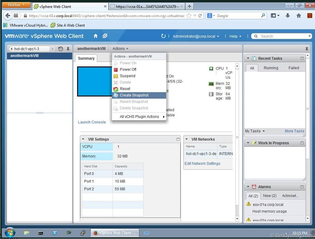The width and height of the screenshot is (315, 239).
Task: Pin the right-side tasks panel
Action: point(307,49)
